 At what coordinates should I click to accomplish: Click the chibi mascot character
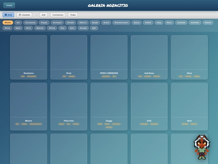pos(201,147)
